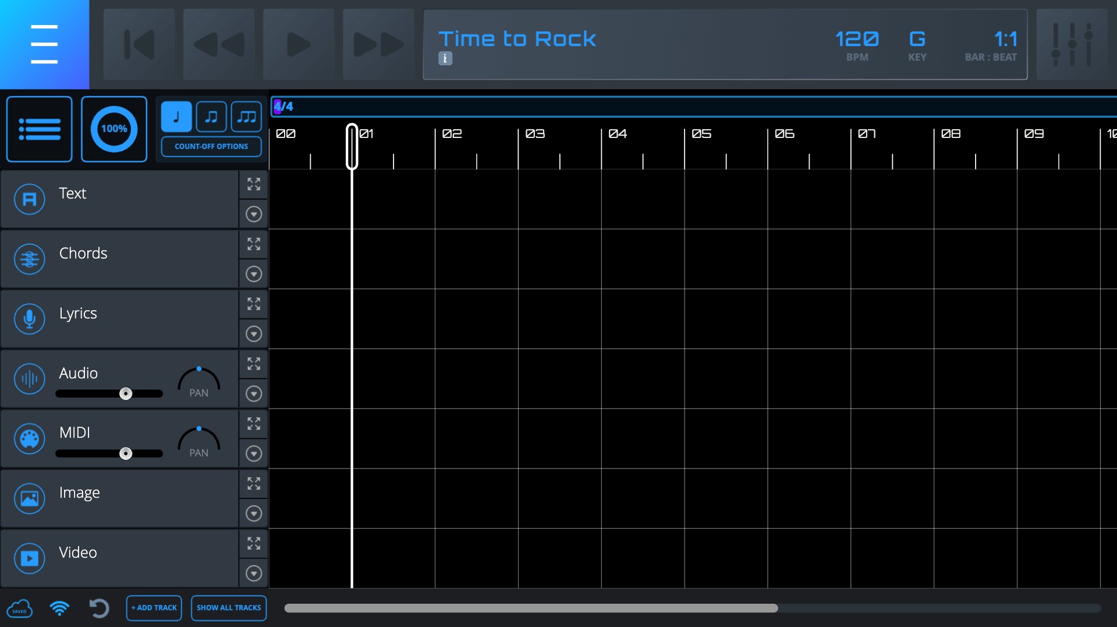
Task: Select the Video track icon
Action: point(29,558)
